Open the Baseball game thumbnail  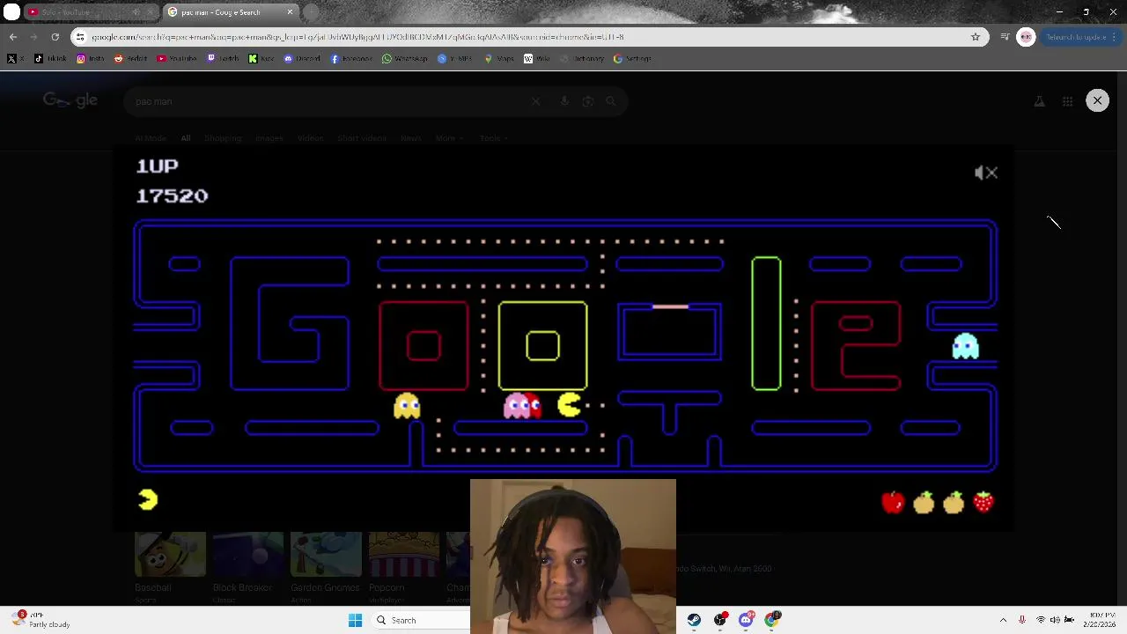click(x=170, y=554)
